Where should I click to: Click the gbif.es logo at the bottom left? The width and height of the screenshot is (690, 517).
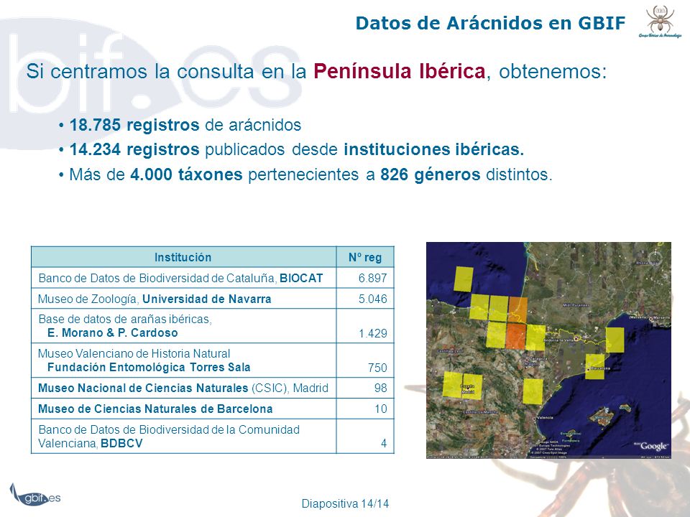click(35, 495)
